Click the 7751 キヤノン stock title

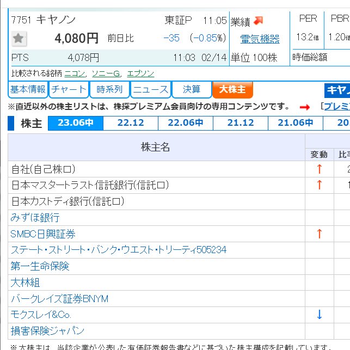tap(44, 20)
